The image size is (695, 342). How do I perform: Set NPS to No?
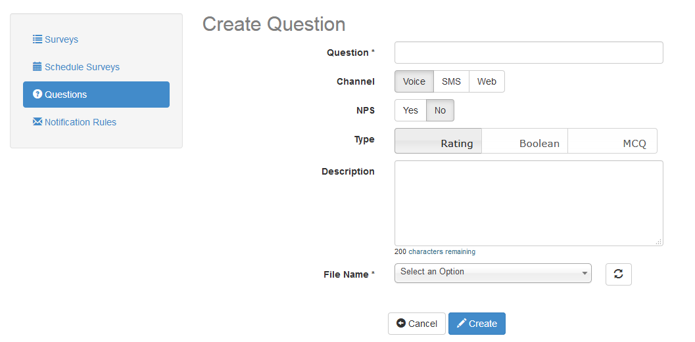[440, 110]
